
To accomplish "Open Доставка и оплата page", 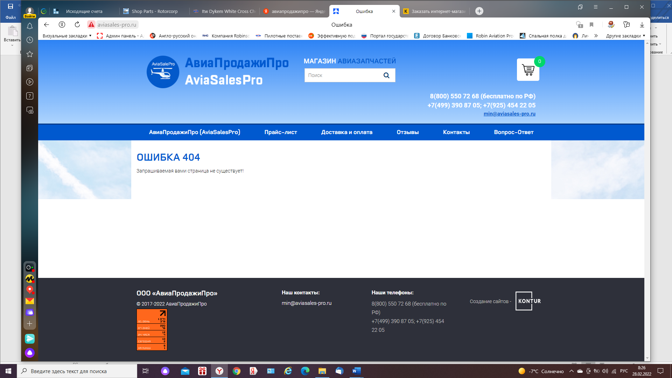I will click(346, 132).
